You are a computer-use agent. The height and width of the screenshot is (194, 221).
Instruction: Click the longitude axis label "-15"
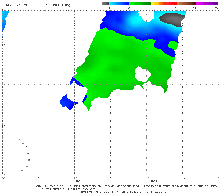click(110, 178)
